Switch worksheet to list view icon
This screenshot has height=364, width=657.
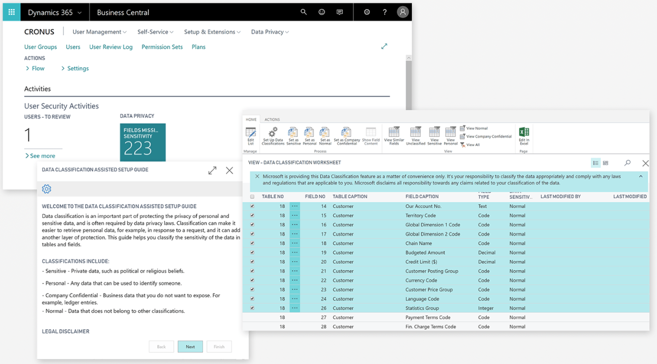(596, 163)
